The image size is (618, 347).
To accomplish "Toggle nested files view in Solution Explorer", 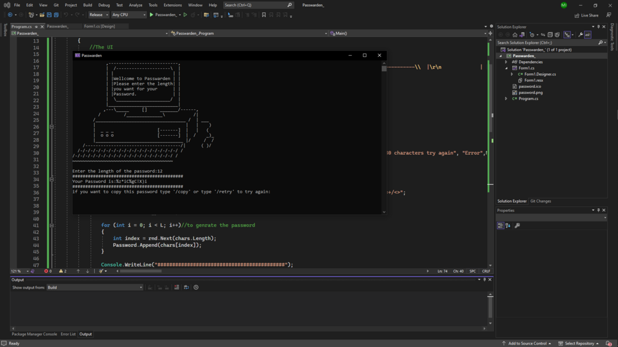I will (x=567, y=34).
